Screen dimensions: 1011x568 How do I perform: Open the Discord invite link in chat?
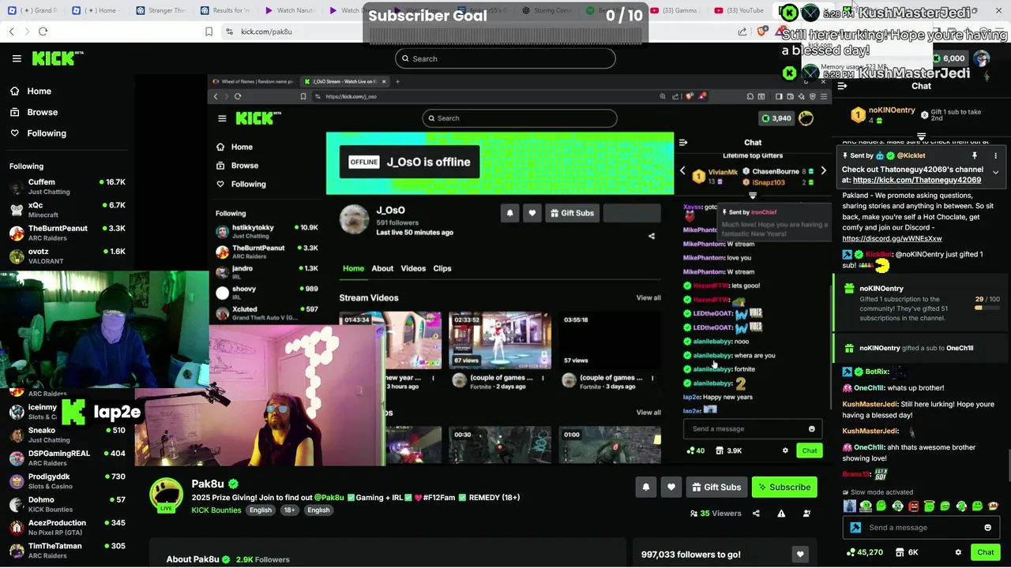[892, 238]
